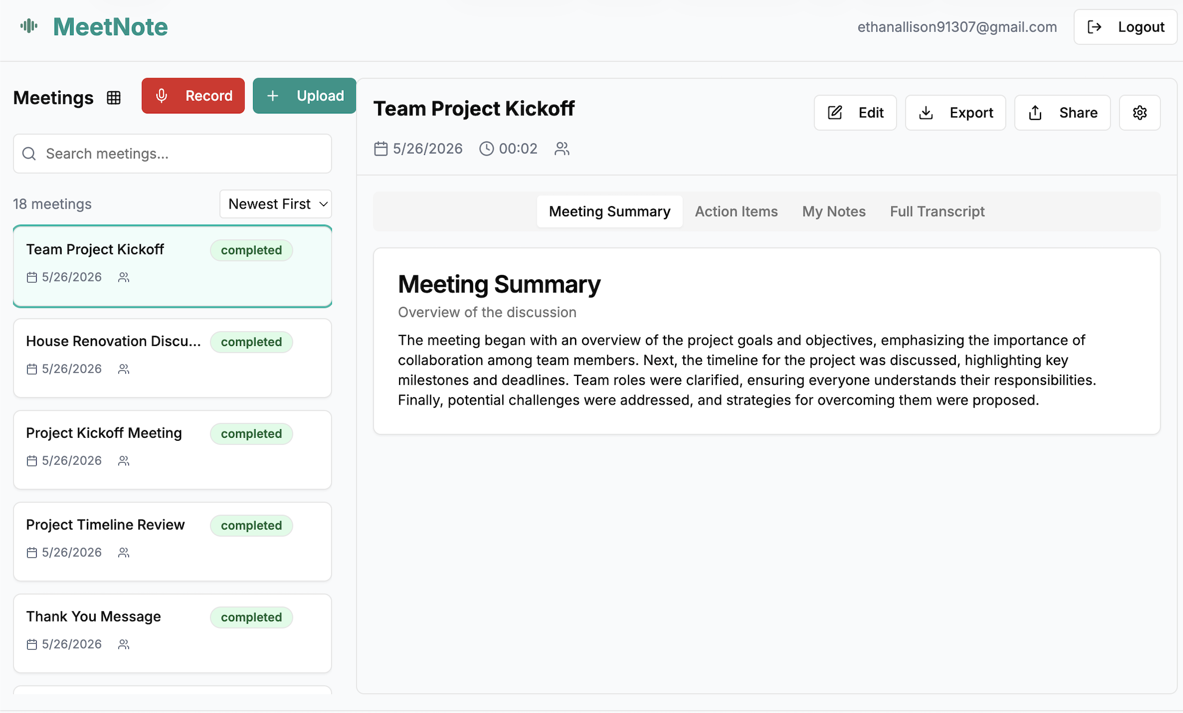Click participants icon on Project Kickoff Meeting card
This screenshot has width=1183, height=713.
coord(124,461)
